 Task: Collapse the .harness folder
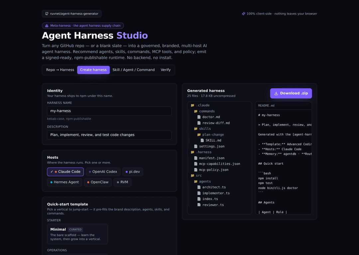coord(201,152)
